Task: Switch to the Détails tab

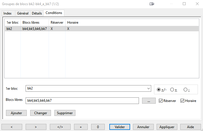Action: coord(37,13)
